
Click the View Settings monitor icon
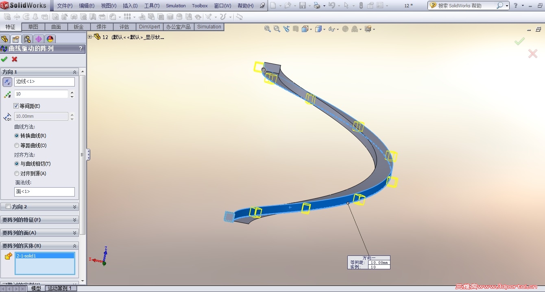click(x=368, y=29)
